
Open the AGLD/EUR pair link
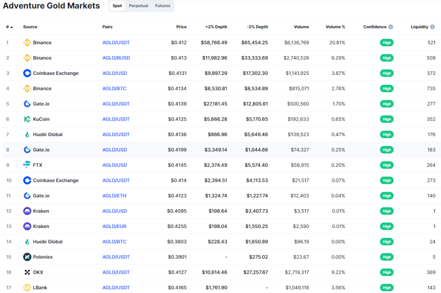114,226
